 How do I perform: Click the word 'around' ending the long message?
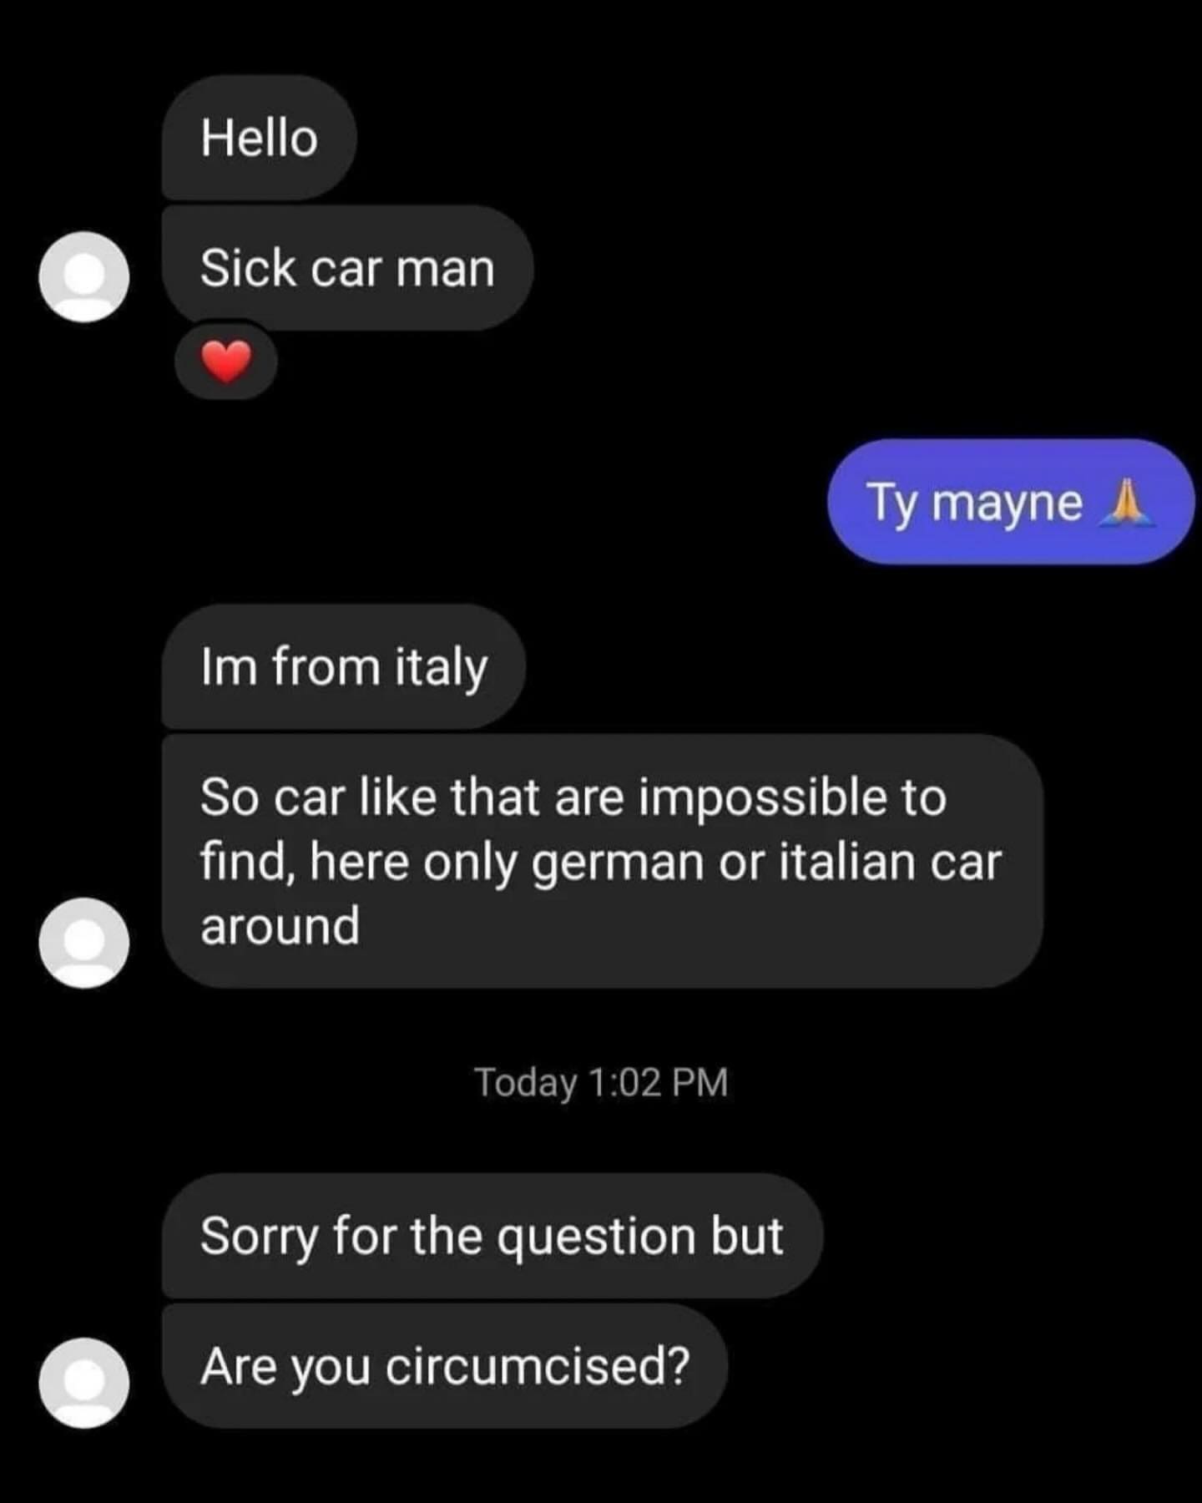point(280,927)
